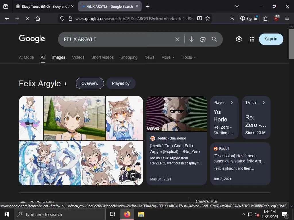Viewport: 294px width, 220px height.
Task: Open the Reddit discussion about Felix Argyle
Action: [x=239, y=158]
